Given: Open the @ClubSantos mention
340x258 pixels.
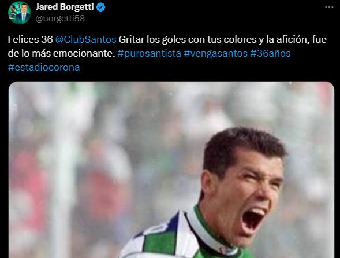Looking at the screenshot, I should pyautogui.click(x=85, y=39).
